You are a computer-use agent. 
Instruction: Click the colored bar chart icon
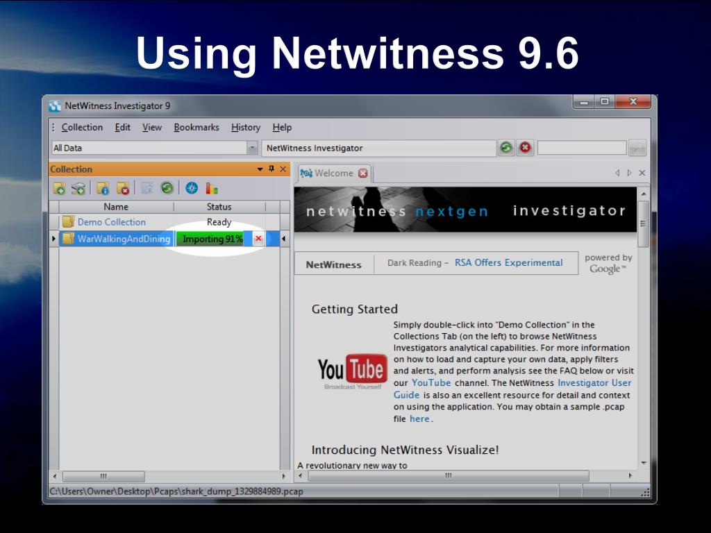click(212, 187)
